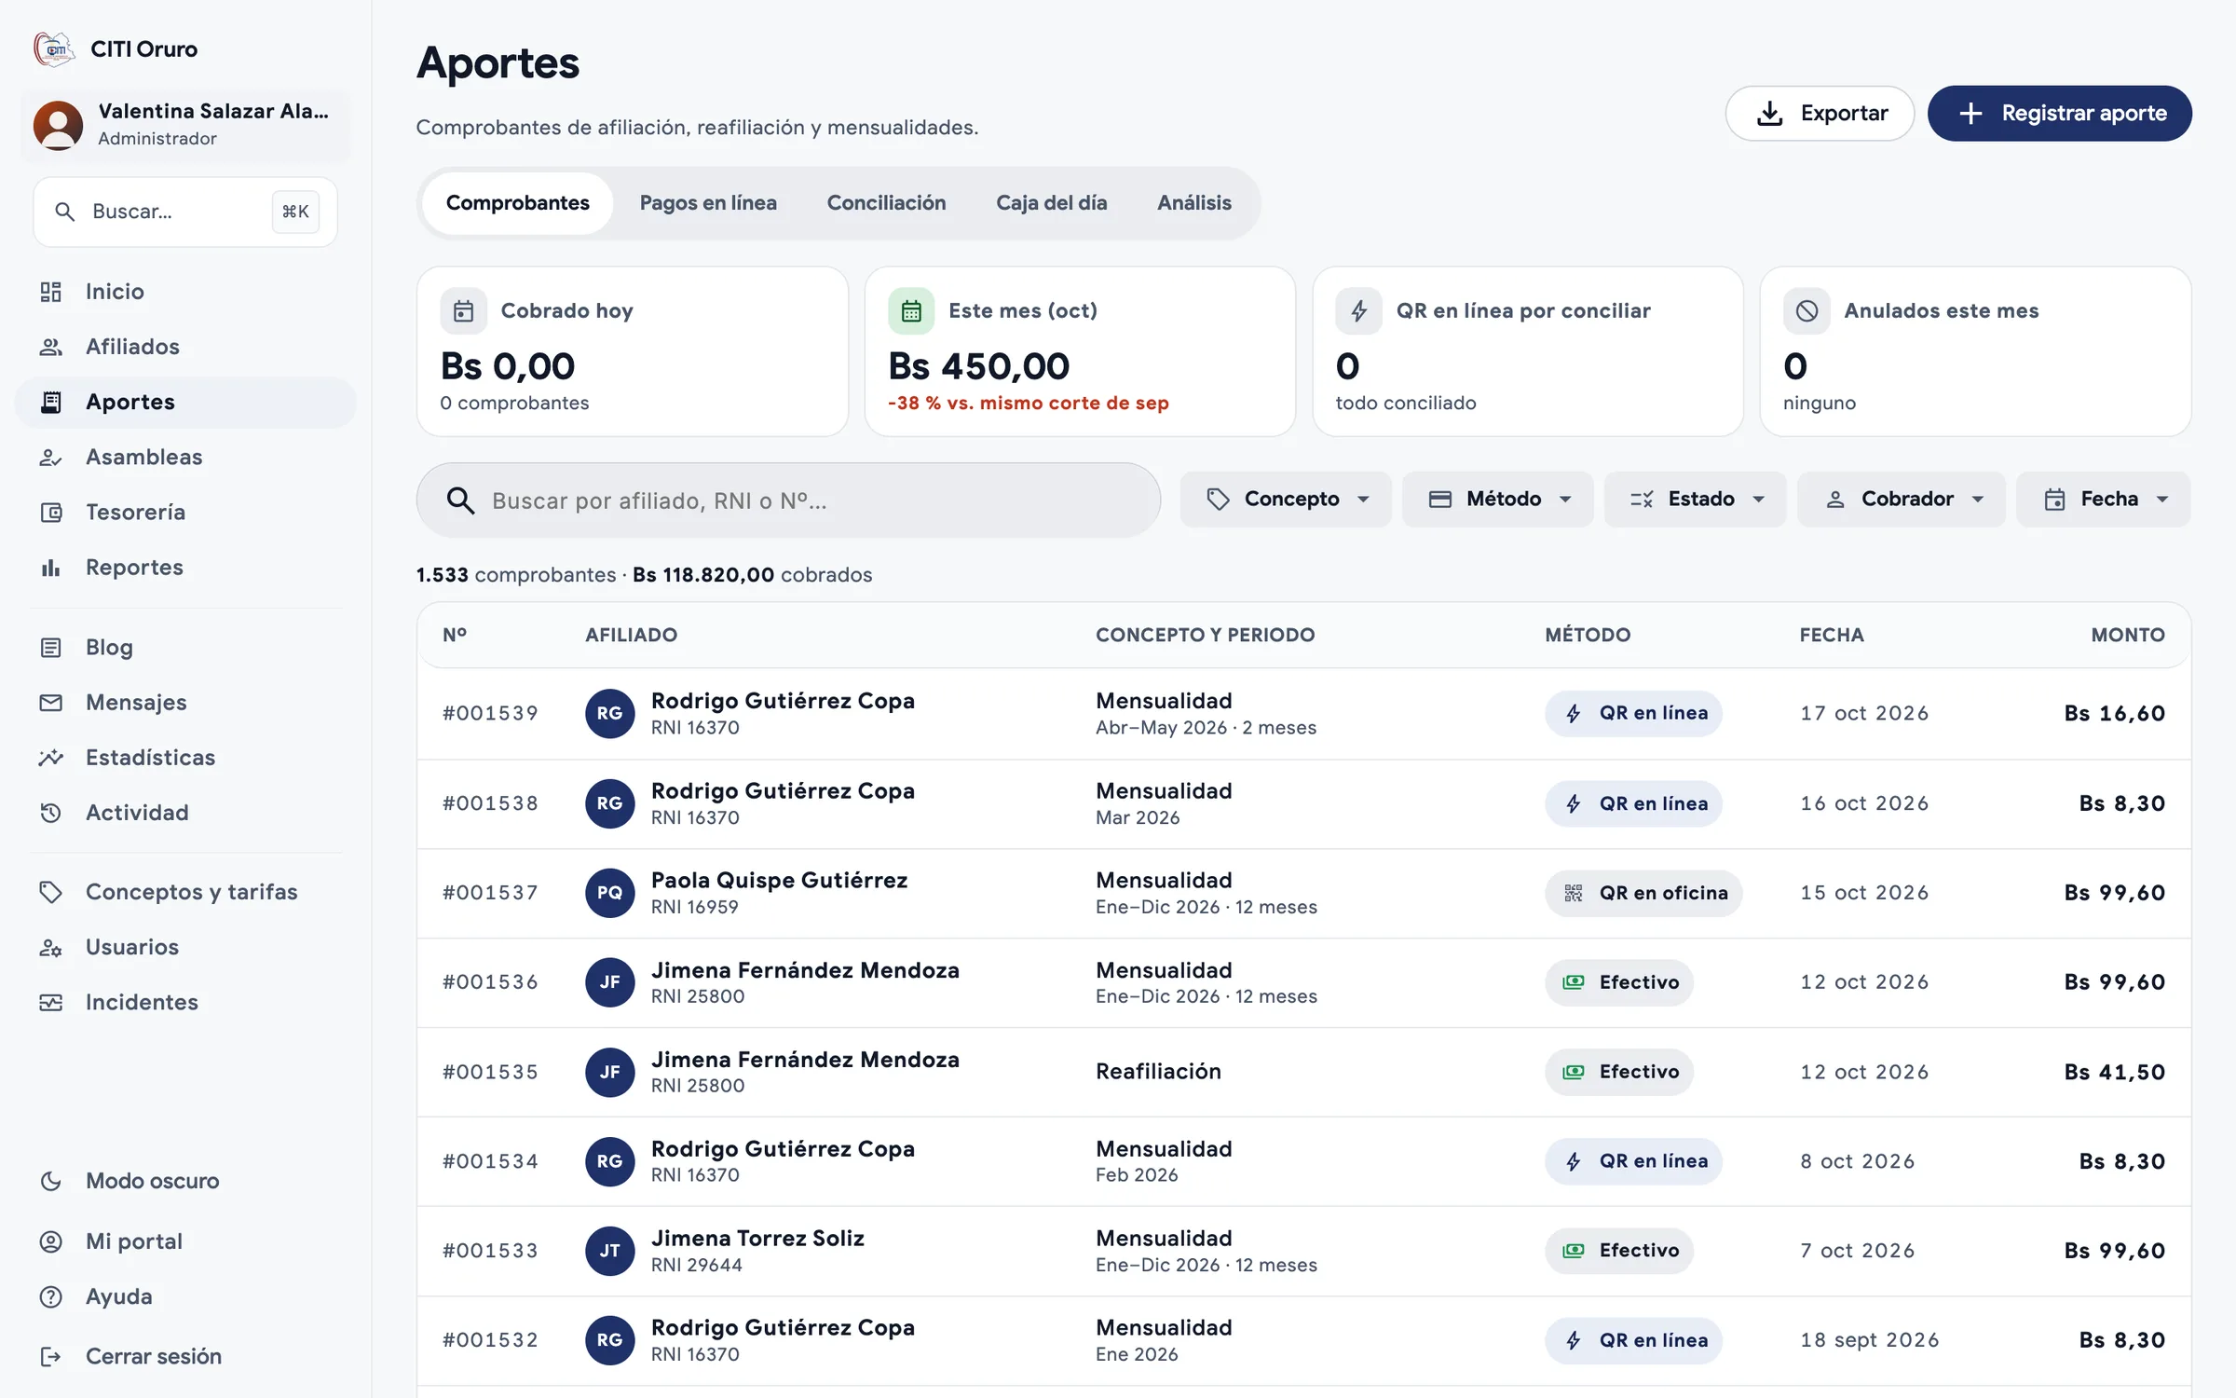Click Cerrar sesión logout icon
The width and height of the screenshot is (2236, 1398).
pos(51,1356)
